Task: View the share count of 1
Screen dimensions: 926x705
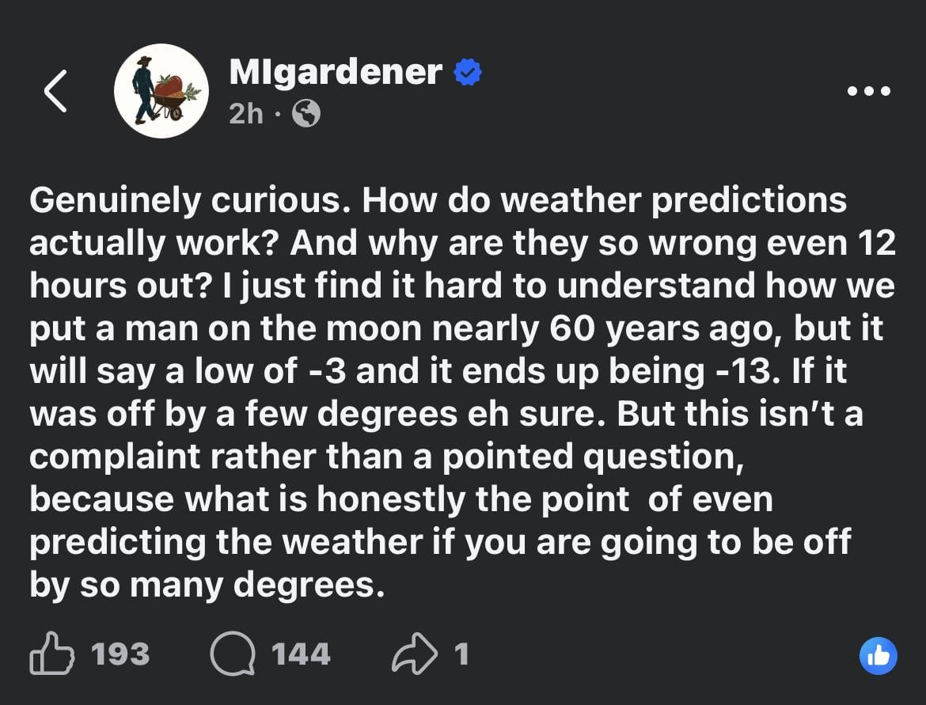Action: (461, 654)
